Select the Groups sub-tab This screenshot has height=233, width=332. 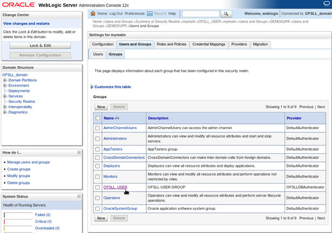(115, 54)
